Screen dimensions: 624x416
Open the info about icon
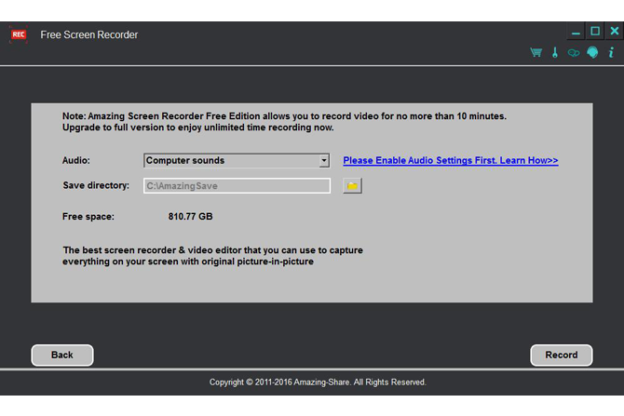611,52
